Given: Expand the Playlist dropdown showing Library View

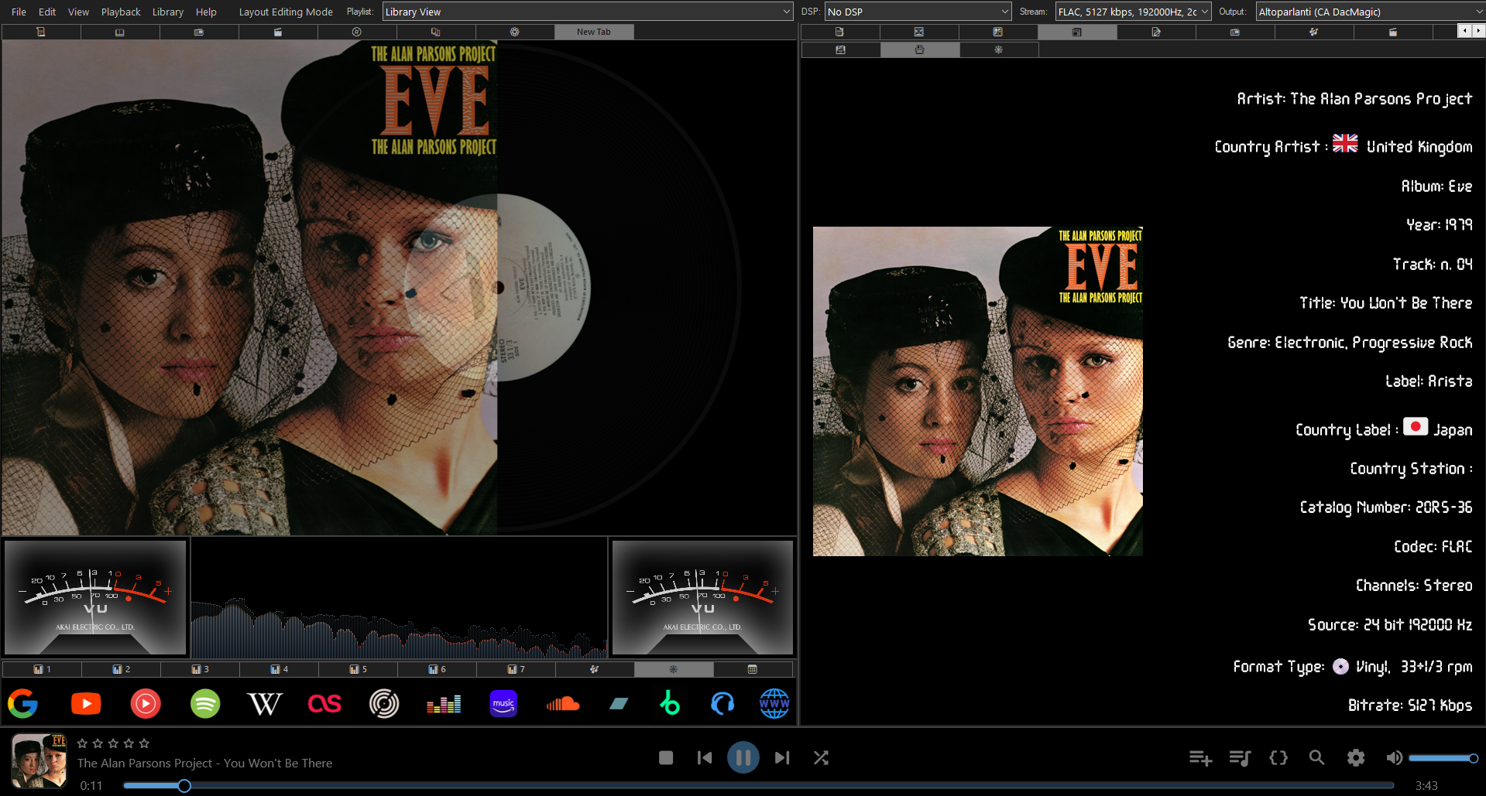Looking at the screenshot, I should pyautogui.click(x=588, y=12).
